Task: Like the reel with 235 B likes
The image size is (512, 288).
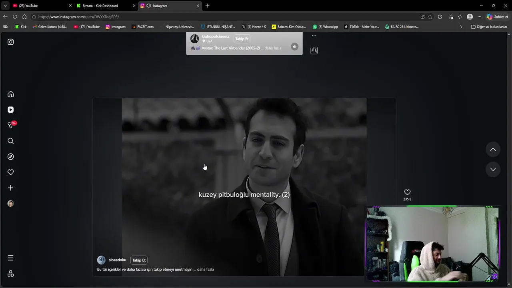Action: click(407, 192)
